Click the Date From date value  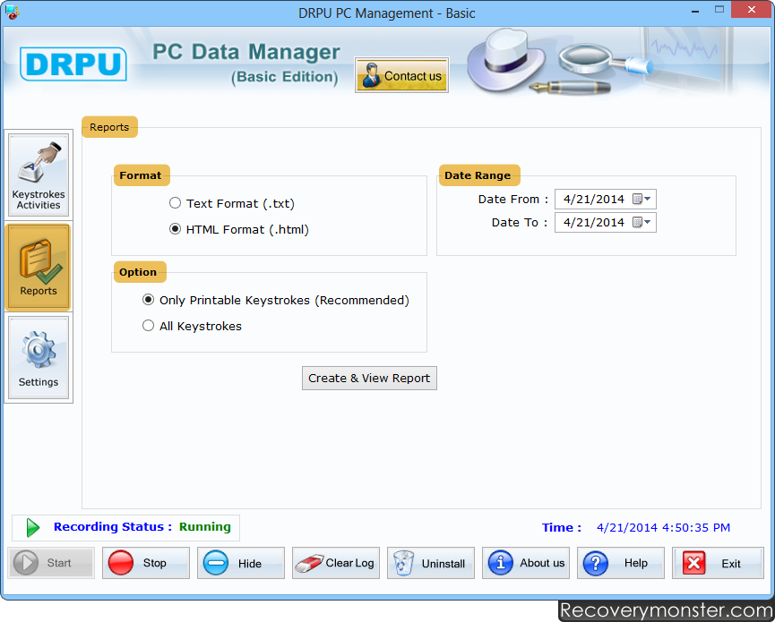[594, 199]
